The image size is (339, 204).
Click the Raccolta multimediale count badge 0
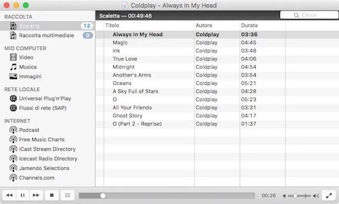pyautogui.click(x=88, y=35)
